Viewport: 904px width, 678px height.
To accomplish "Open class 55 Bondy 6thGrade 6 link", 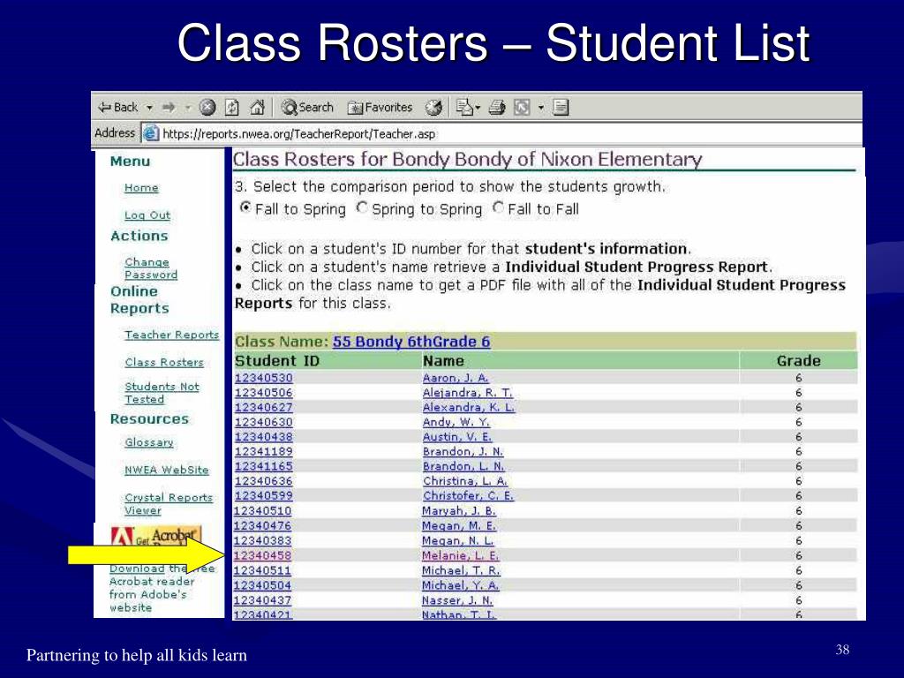I will pos(411,342).
